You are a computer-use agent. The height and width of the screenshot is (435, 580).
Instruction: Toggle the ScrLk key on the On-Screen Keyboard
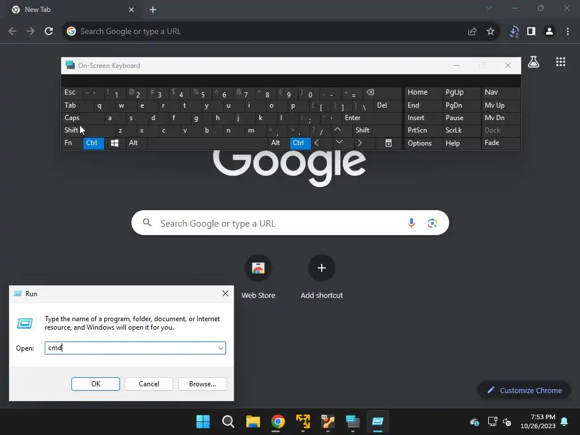point(461,130)
